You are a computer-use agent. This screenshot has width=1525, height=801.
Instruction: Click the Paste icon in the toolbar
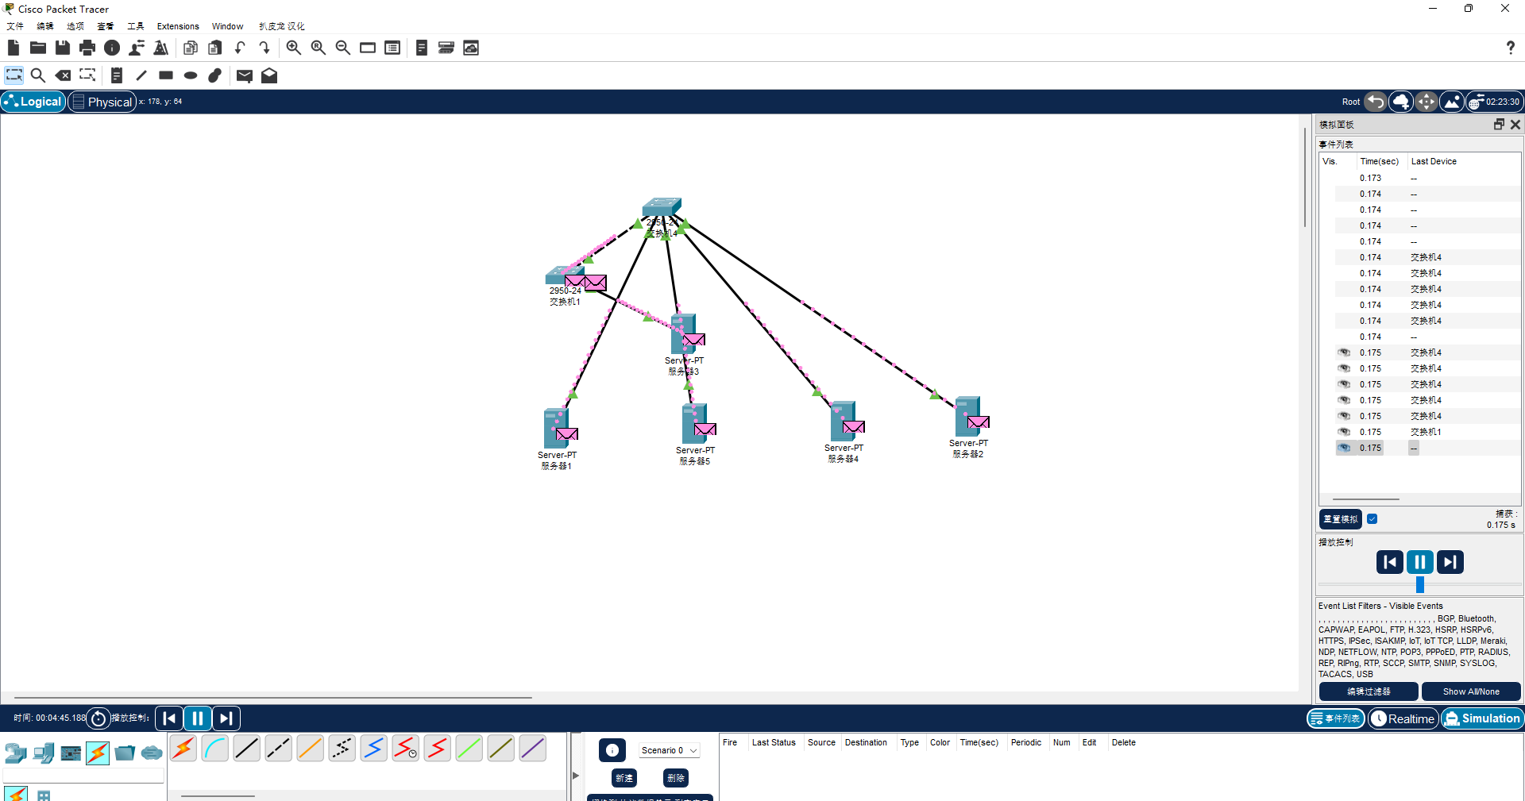(214, 48)
